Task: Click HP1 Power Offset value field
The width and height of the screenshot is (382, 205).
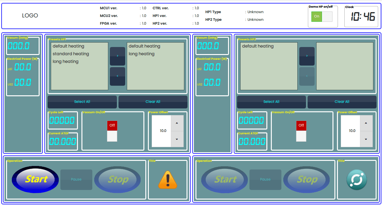Action: (161, 131)
